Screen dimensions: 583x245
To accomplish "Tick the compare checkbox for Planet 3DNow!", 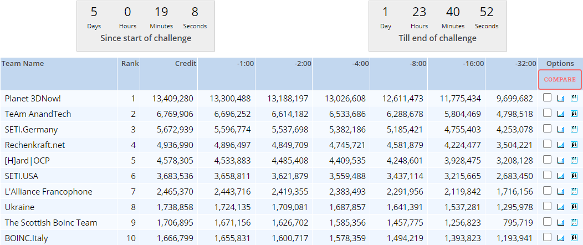I will pyautogui.click(x=547, y=98).
